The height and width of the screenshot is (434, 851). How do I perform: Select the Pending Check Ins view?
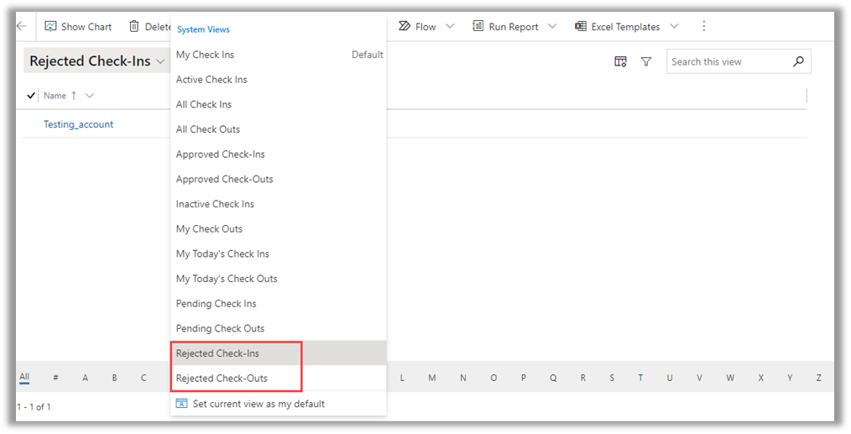click(x=216, y=303)
